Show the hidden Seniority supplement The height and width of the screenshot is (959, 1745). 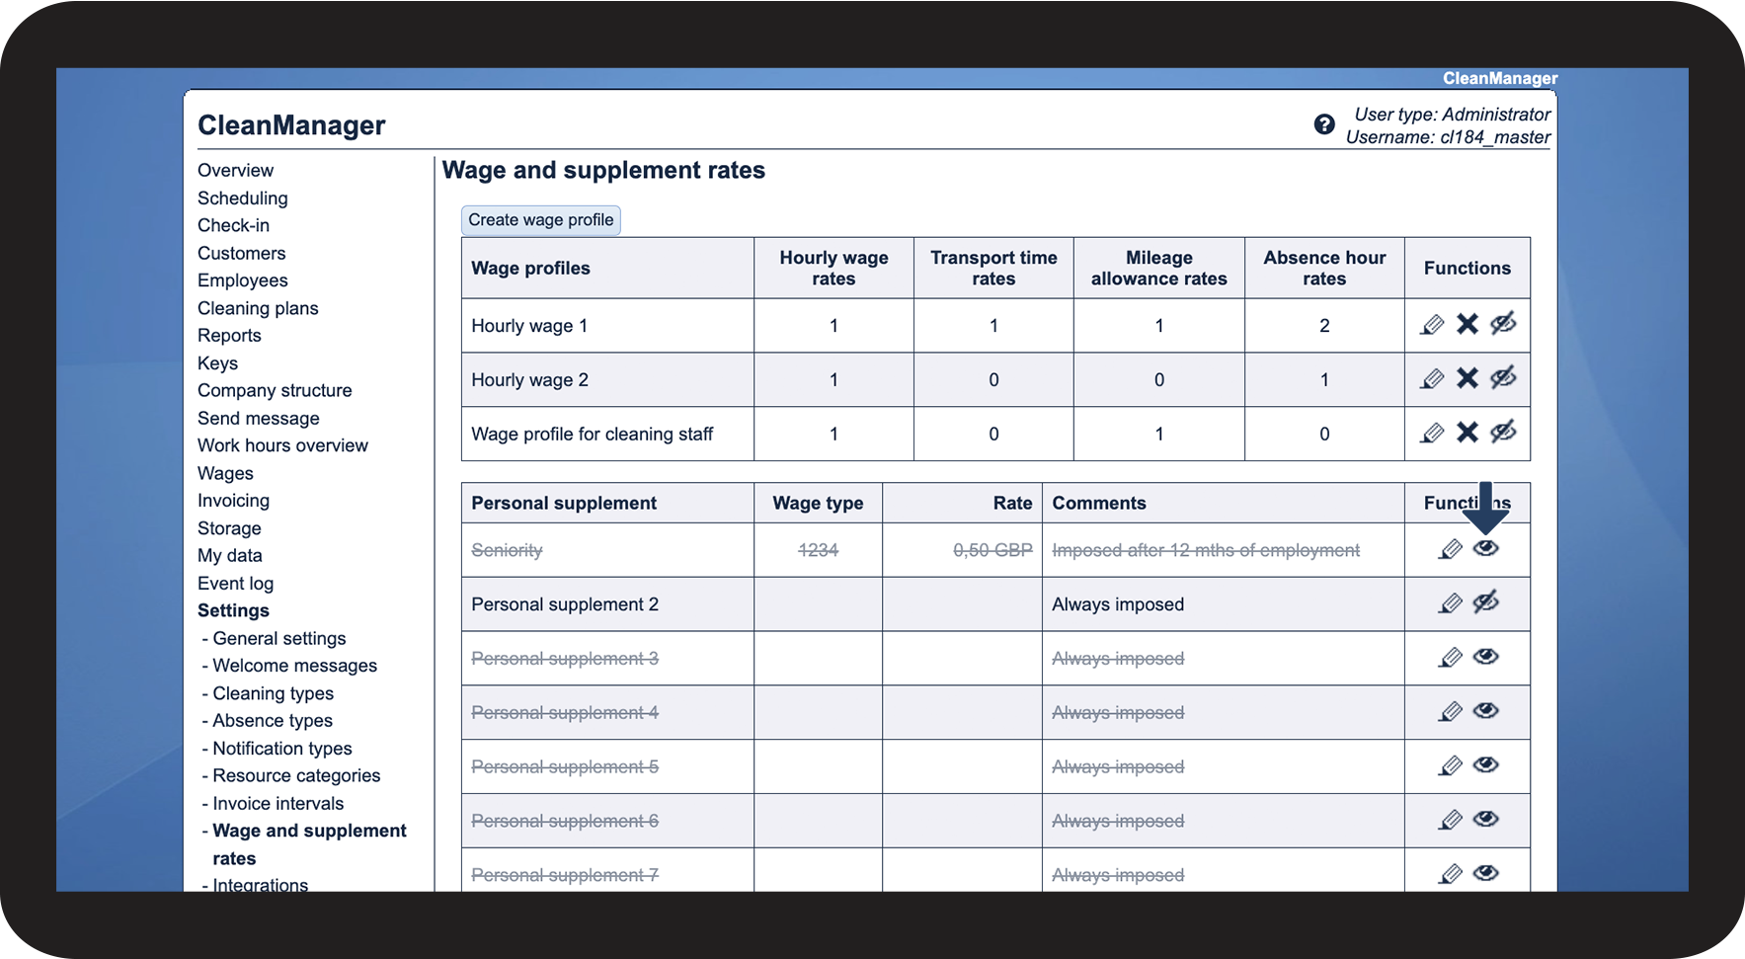pos(1485,549)
